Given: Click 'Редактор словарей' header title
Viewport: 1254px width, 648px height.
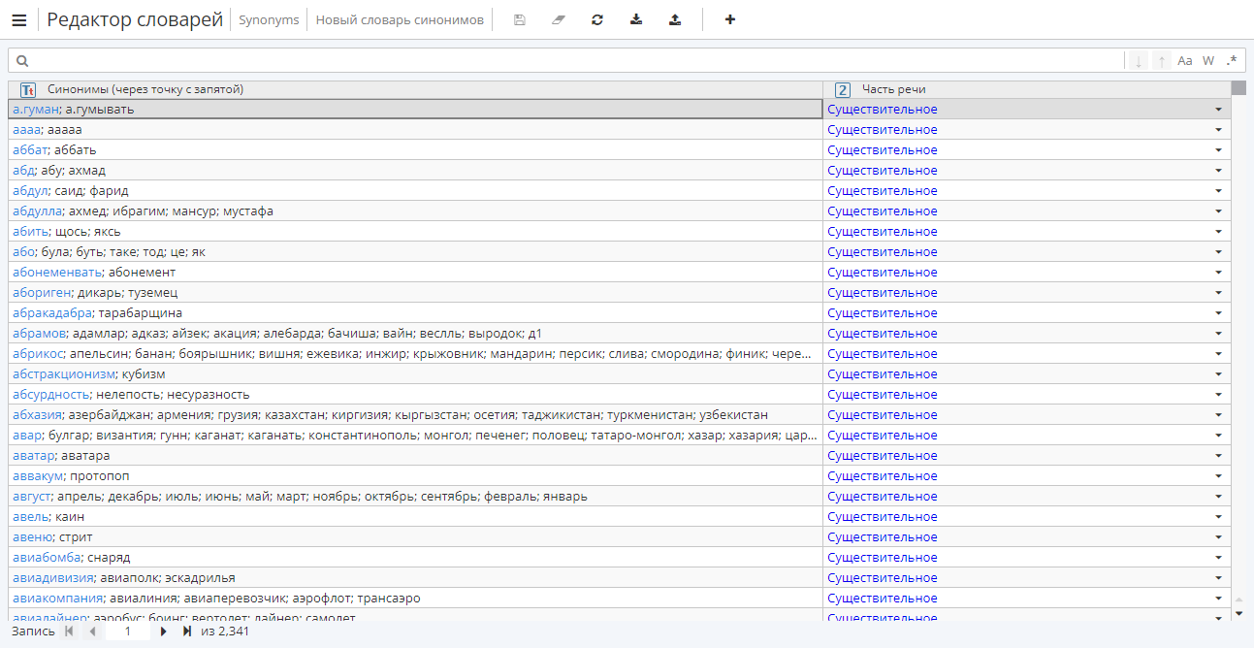Looking at the screenshot, I should 135,19.
